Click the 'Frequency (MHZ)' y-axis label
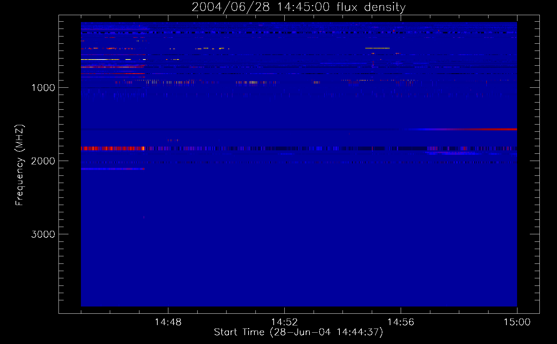 20,165
